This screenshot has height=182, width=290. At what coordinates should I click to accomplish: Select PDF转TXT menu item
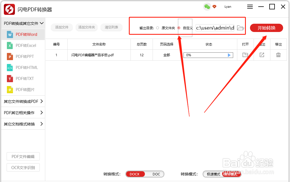(x=23, y=79)
